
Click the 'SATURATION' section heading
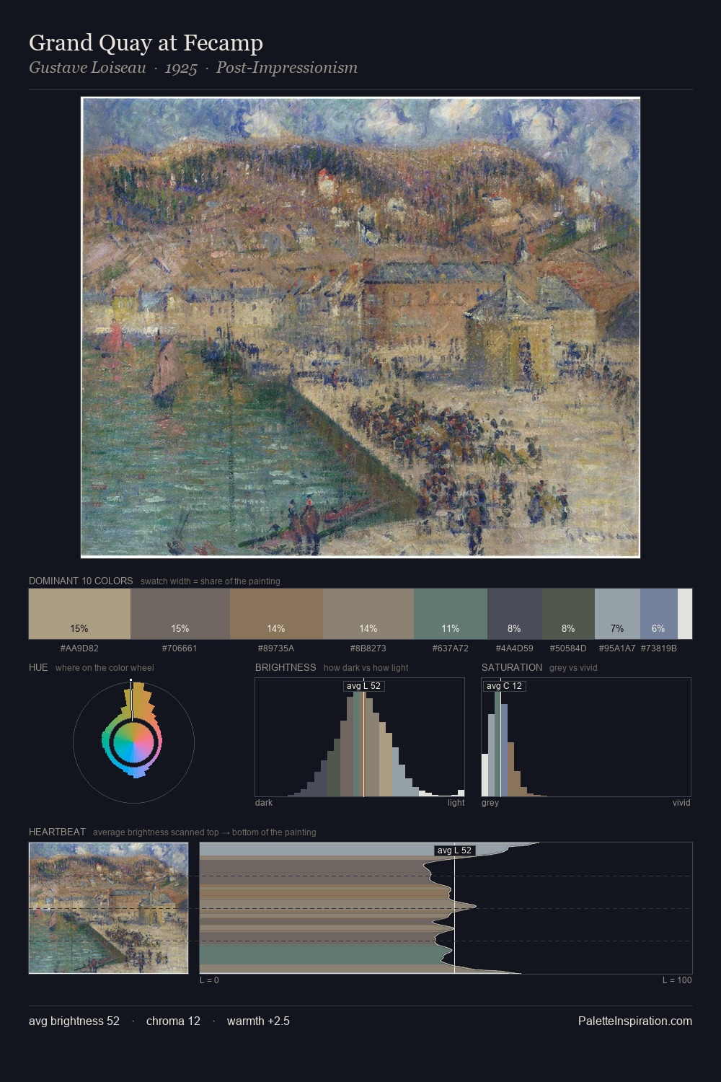pyautogui.click(x=512, y=667)
